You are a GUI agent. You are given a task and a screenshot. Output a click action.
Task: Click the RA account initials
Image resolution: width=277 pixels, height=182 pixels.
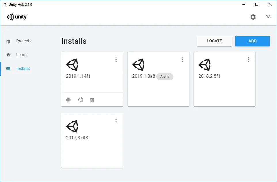pyautogui.click(x=268, y=17)
